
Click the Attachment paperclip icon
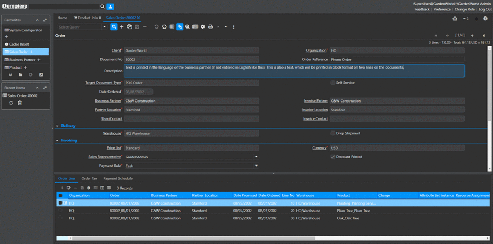pos(179,27)
